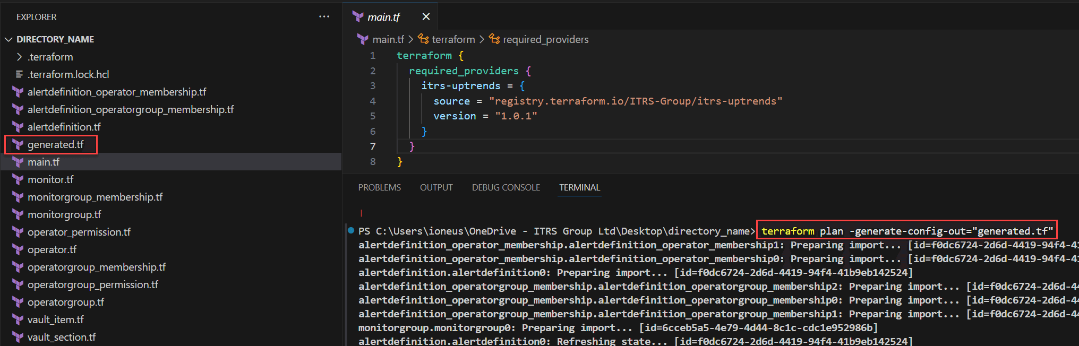Open monitor.tf file
1079x346 pixels.
[x=50, y=179]
